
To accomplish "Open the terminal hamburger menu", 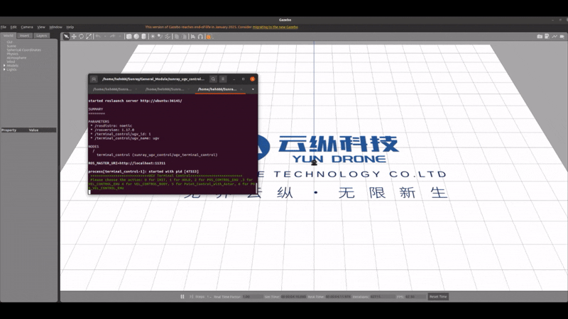I will click(x=223, y=79).
